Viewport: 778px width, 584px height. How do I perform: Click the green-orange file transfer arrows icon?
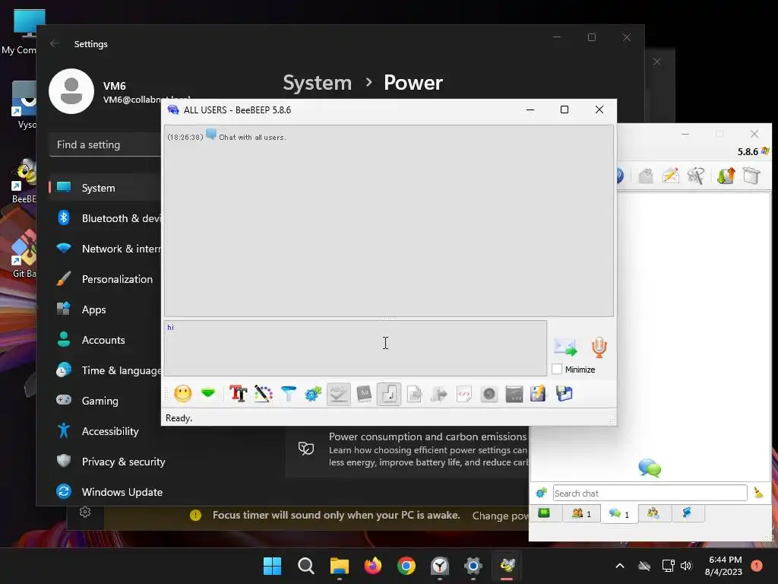[726, 176]
